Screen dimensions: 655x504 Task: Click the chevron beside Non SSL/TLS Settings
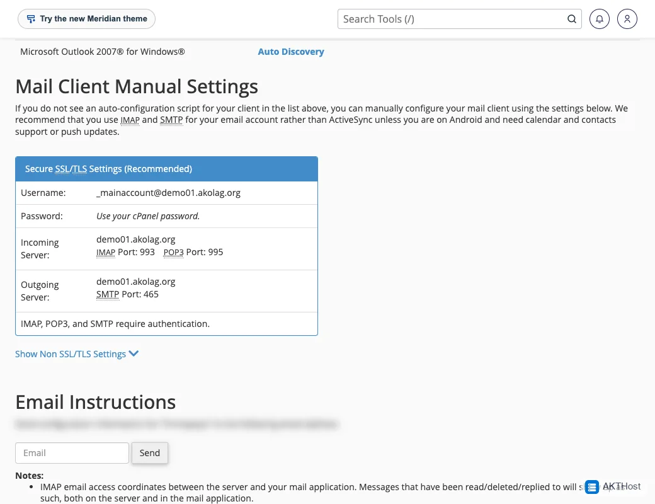[x=134, y=353]
